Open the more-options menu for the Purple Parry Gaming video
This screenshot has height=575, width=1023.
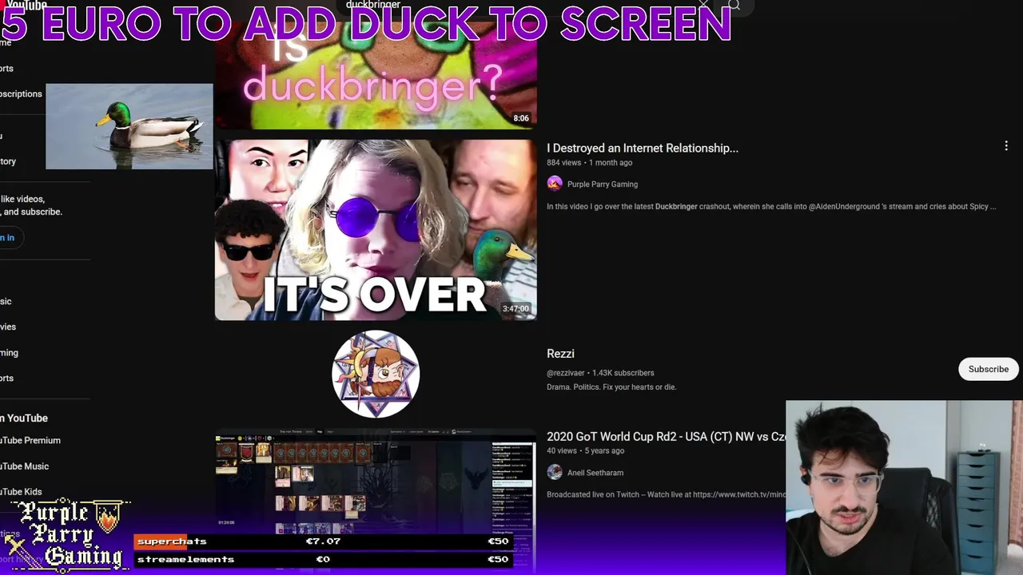[x=1006, y=146]
